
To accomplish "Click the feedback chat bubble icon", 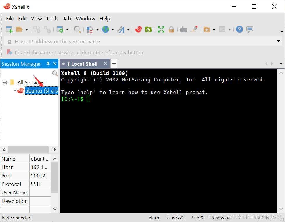I will (250, 29).
